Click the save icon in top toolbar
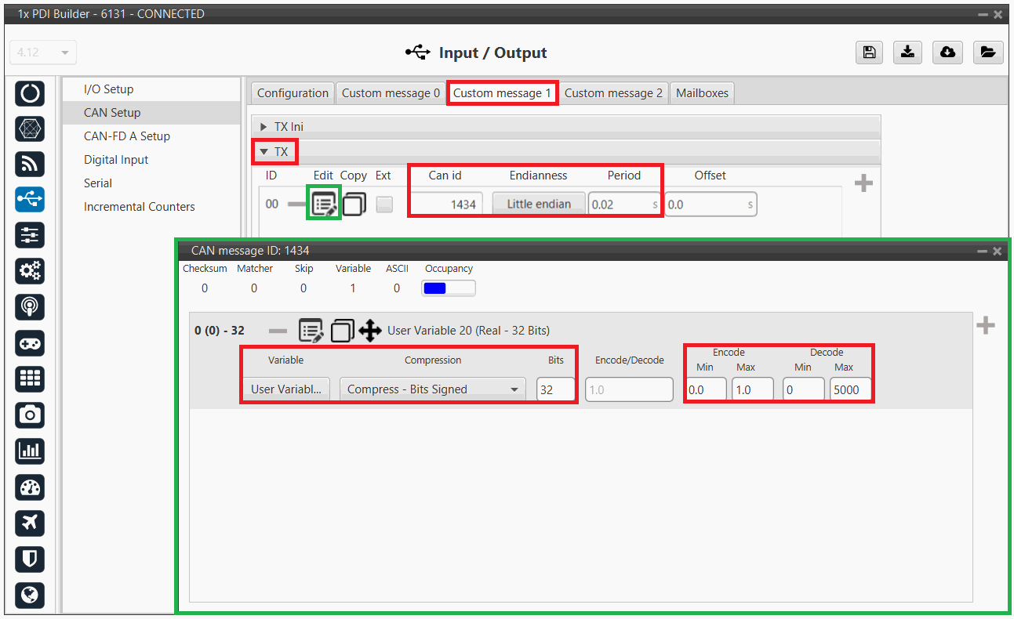 pyautogui.click(x=869, y=52)
